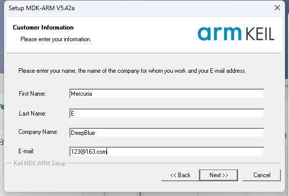Click the First Name: label

(32, 94)
